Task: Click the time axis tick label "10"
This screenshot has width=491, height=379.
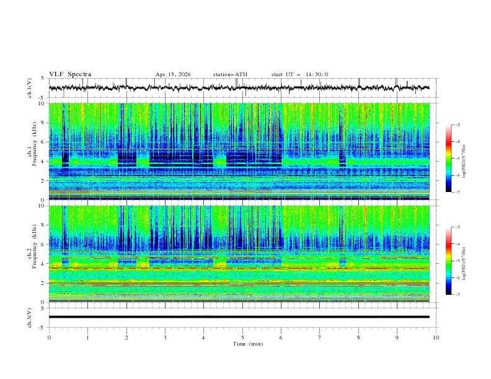Action: [436, 338]
